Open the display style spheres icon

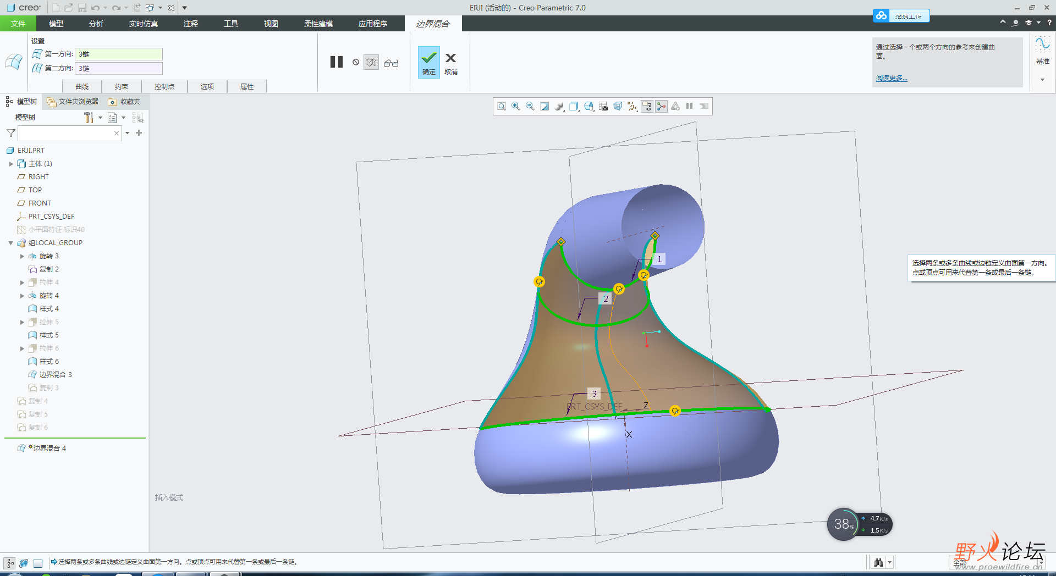559,106
